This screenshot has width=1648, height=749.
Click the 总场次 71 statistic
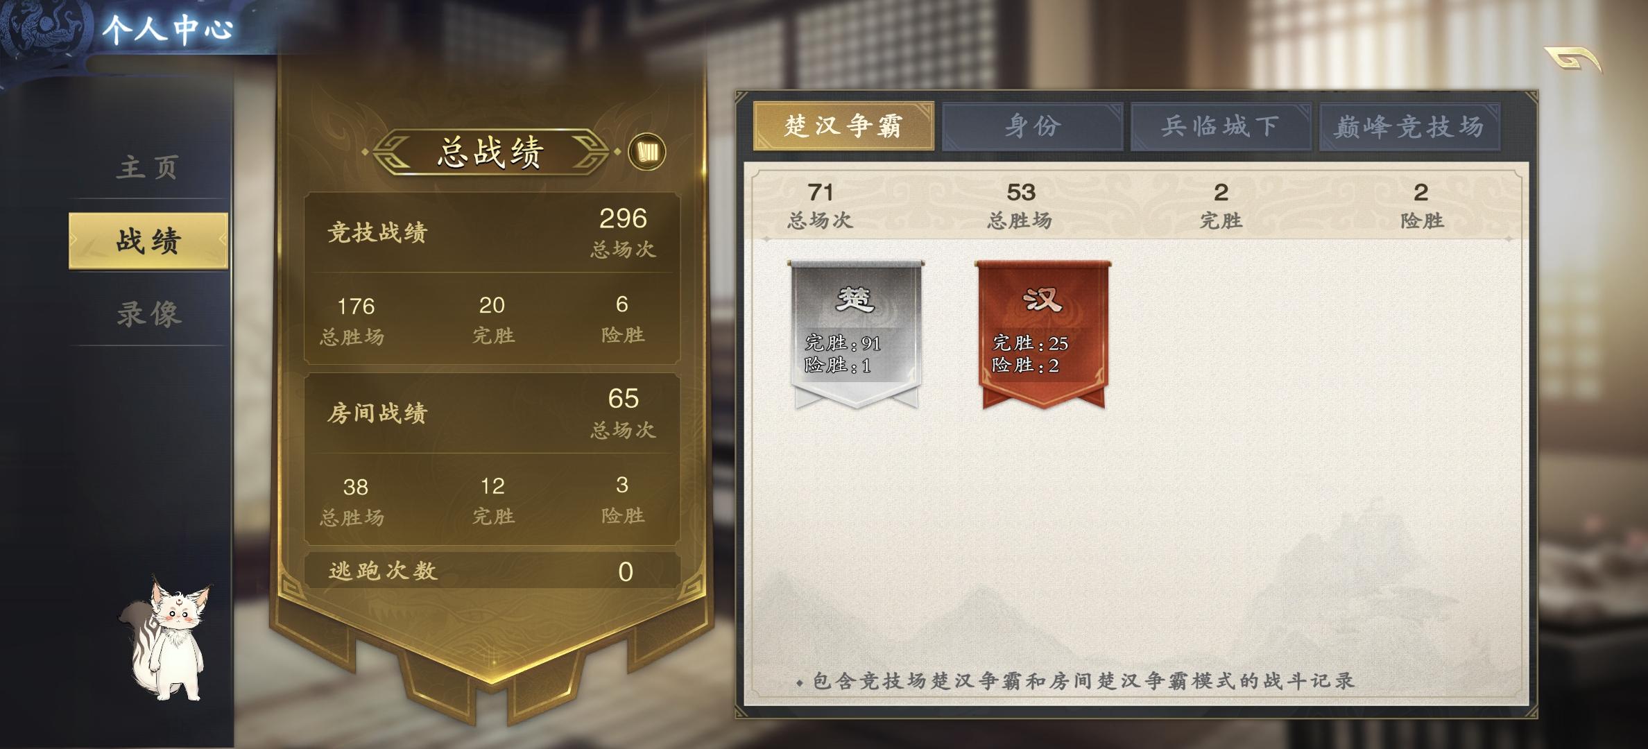coord(820,205)
